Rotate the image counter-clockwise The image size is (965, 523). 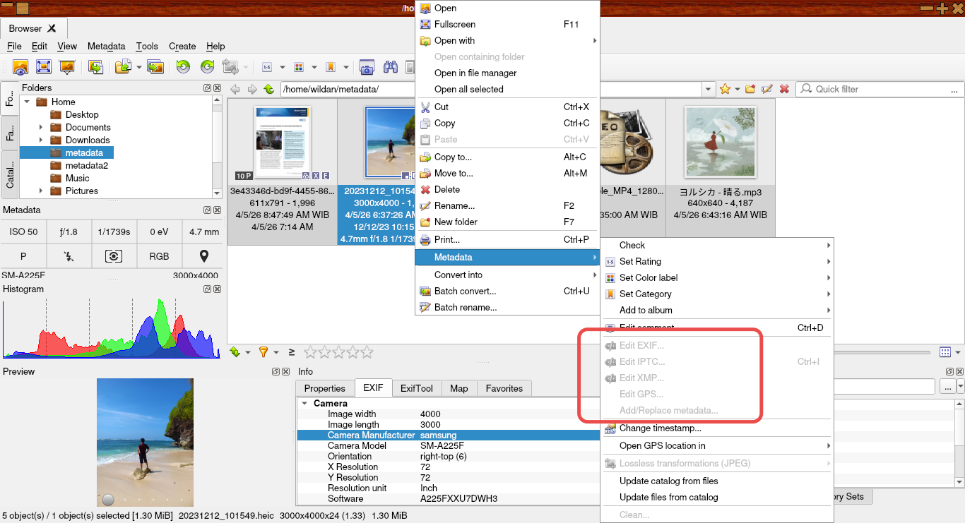click(x=184, y=66)
